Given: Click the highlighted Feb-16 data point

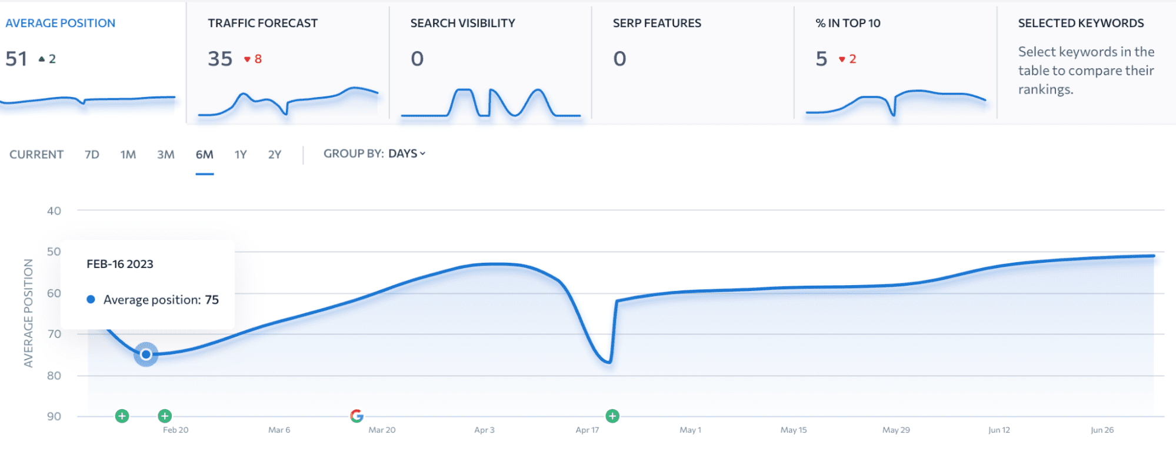Looking at the screenshot, I should pyautogui.click(x=146, y=354).
